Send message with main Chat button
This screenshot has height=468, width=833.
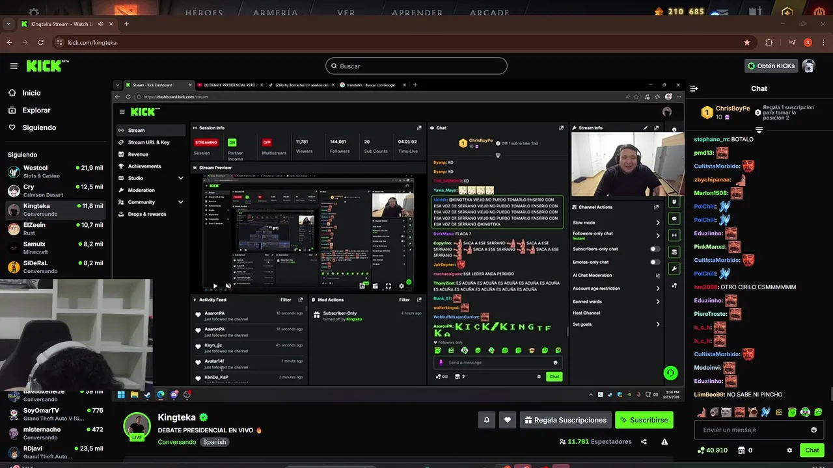[812, 450]
